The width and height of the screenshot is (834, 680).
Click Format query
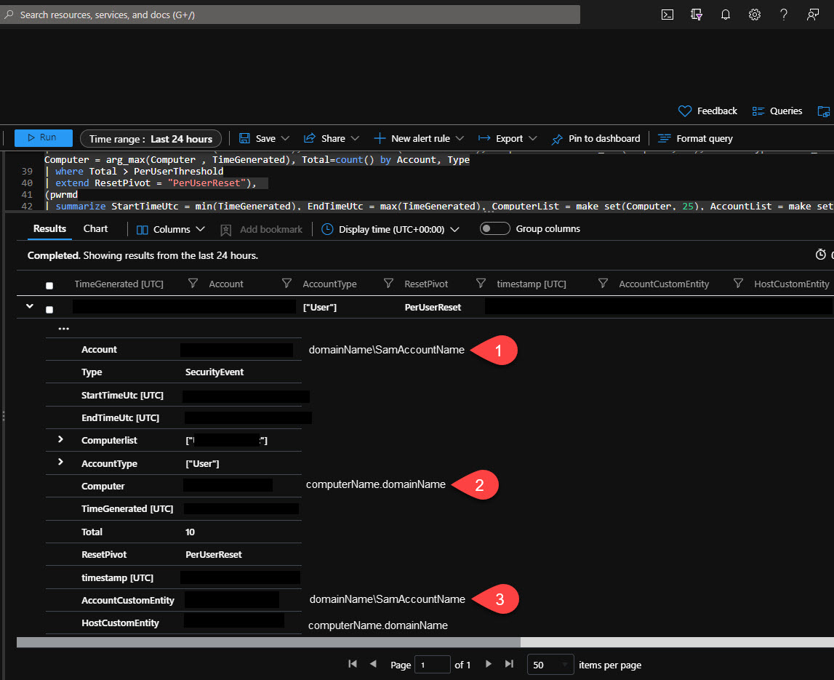click(x=694, y=138)
